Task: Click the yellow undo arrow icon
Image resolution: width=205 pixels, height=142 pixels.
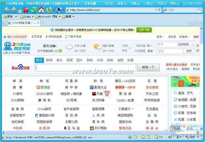Action: coord(49,10)
